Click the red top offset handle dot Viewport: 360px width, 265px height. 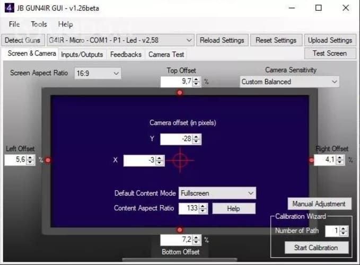tap(180, 93)
